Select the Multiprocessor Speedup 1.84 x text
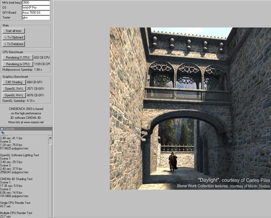Image resolution: width=271 pixels, height=218 pixels. point(22,70)
